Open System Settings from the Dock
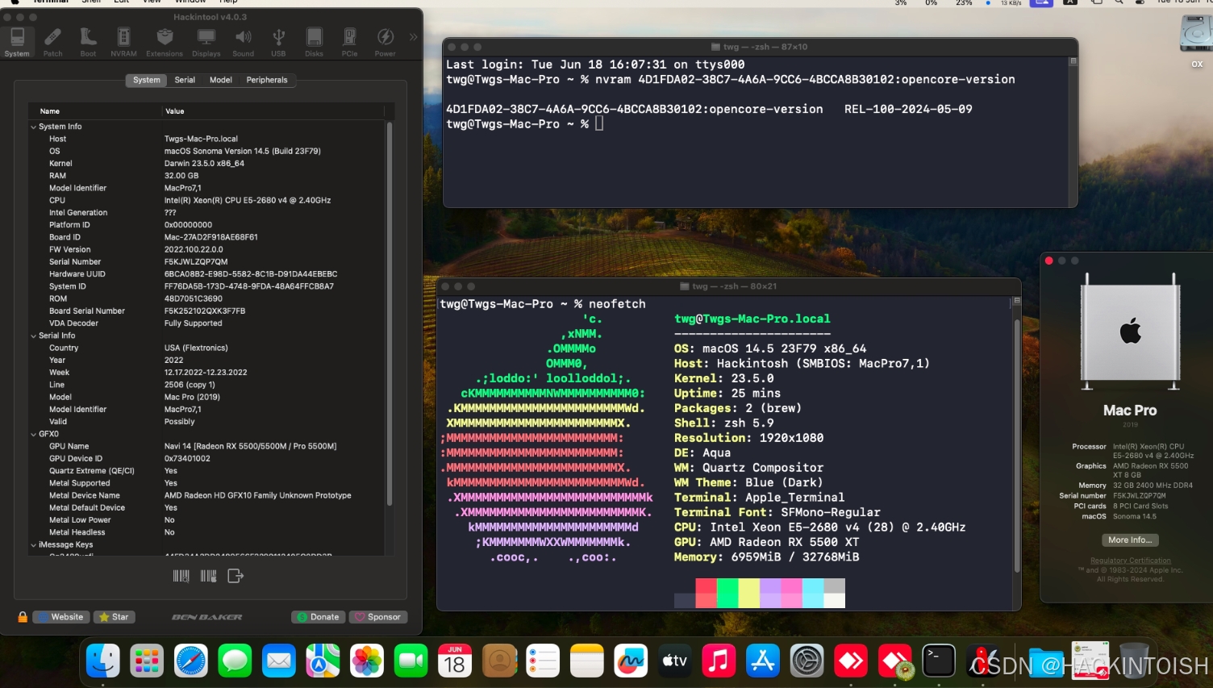 click(807, 661)
